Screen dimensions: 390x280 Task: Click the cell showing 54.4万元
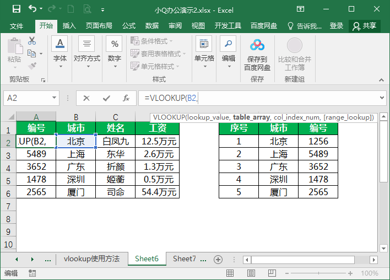(158, 192)
